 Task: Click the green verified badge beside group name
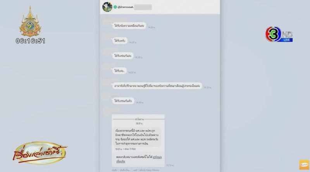pyautogui.click(x=115, y=7)
